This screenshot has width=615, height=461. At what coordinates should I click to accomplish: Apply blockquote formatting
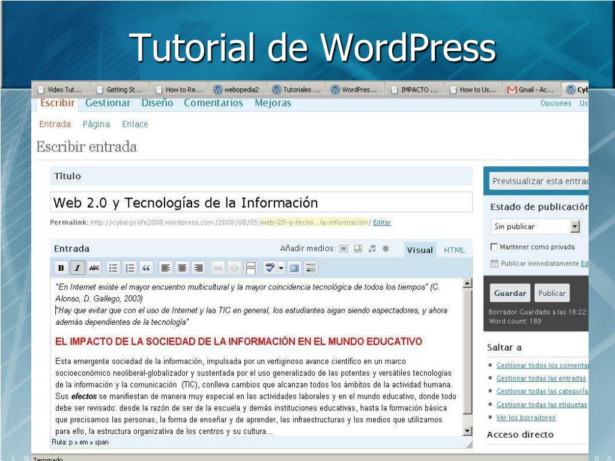[x=147, y=268]
